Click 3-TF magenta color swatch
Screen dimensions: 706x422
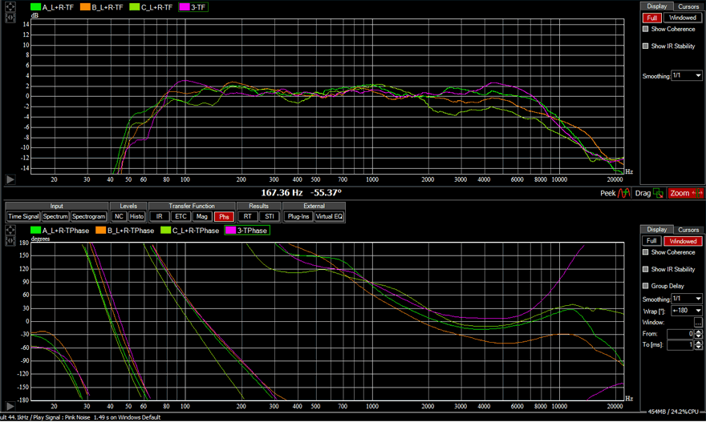pyautogui.click(x=185, y=7)
